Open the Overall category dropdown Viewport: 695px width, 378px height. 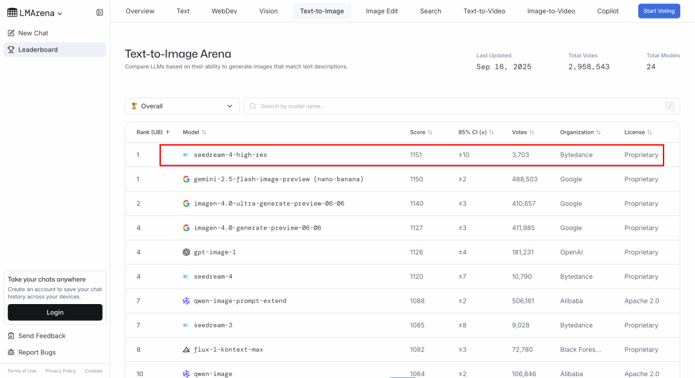(182, 106)
